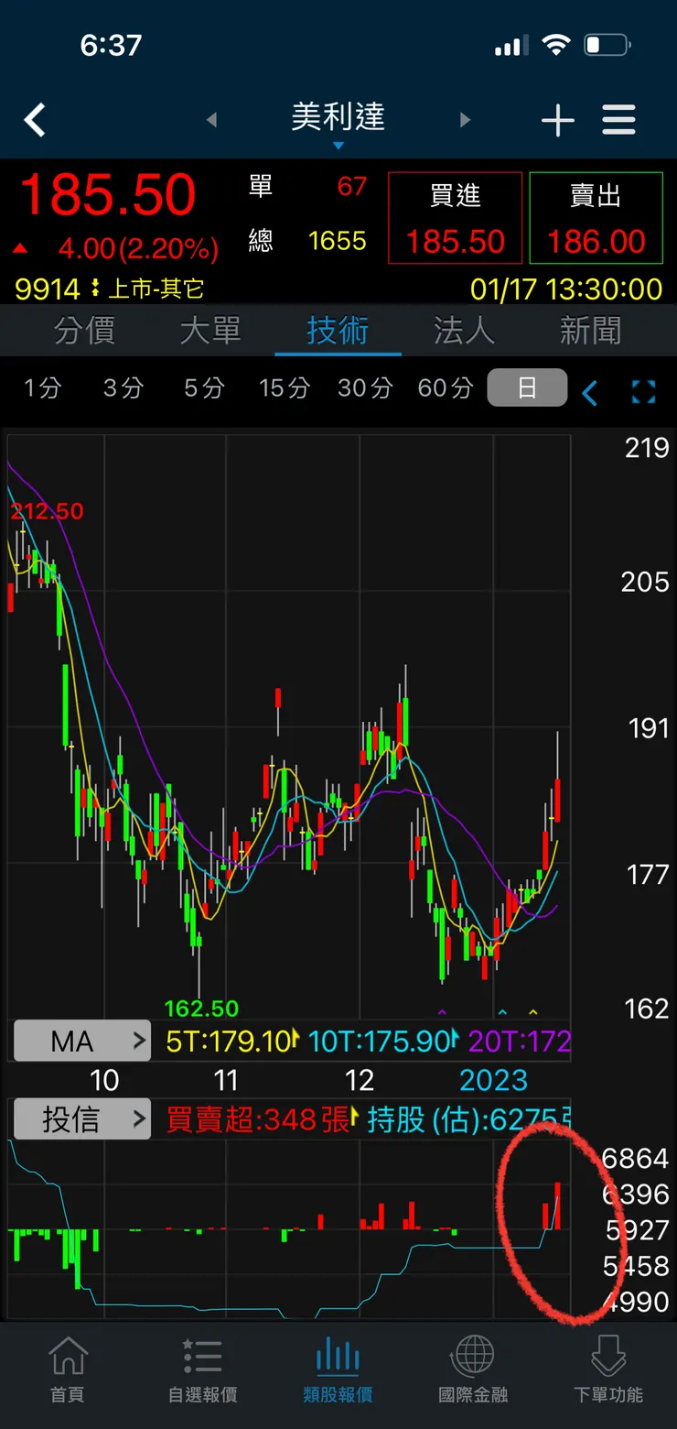Expand stock title 美利達 dropdown

(338, 123)
